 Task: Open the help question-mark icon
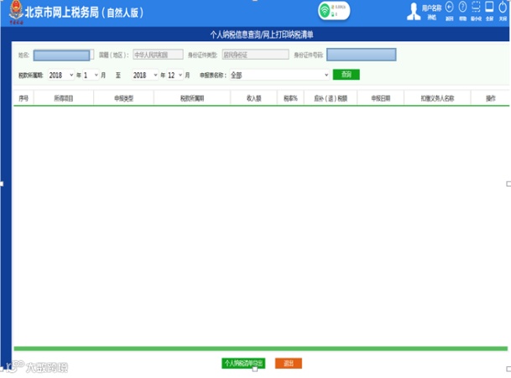462,7
